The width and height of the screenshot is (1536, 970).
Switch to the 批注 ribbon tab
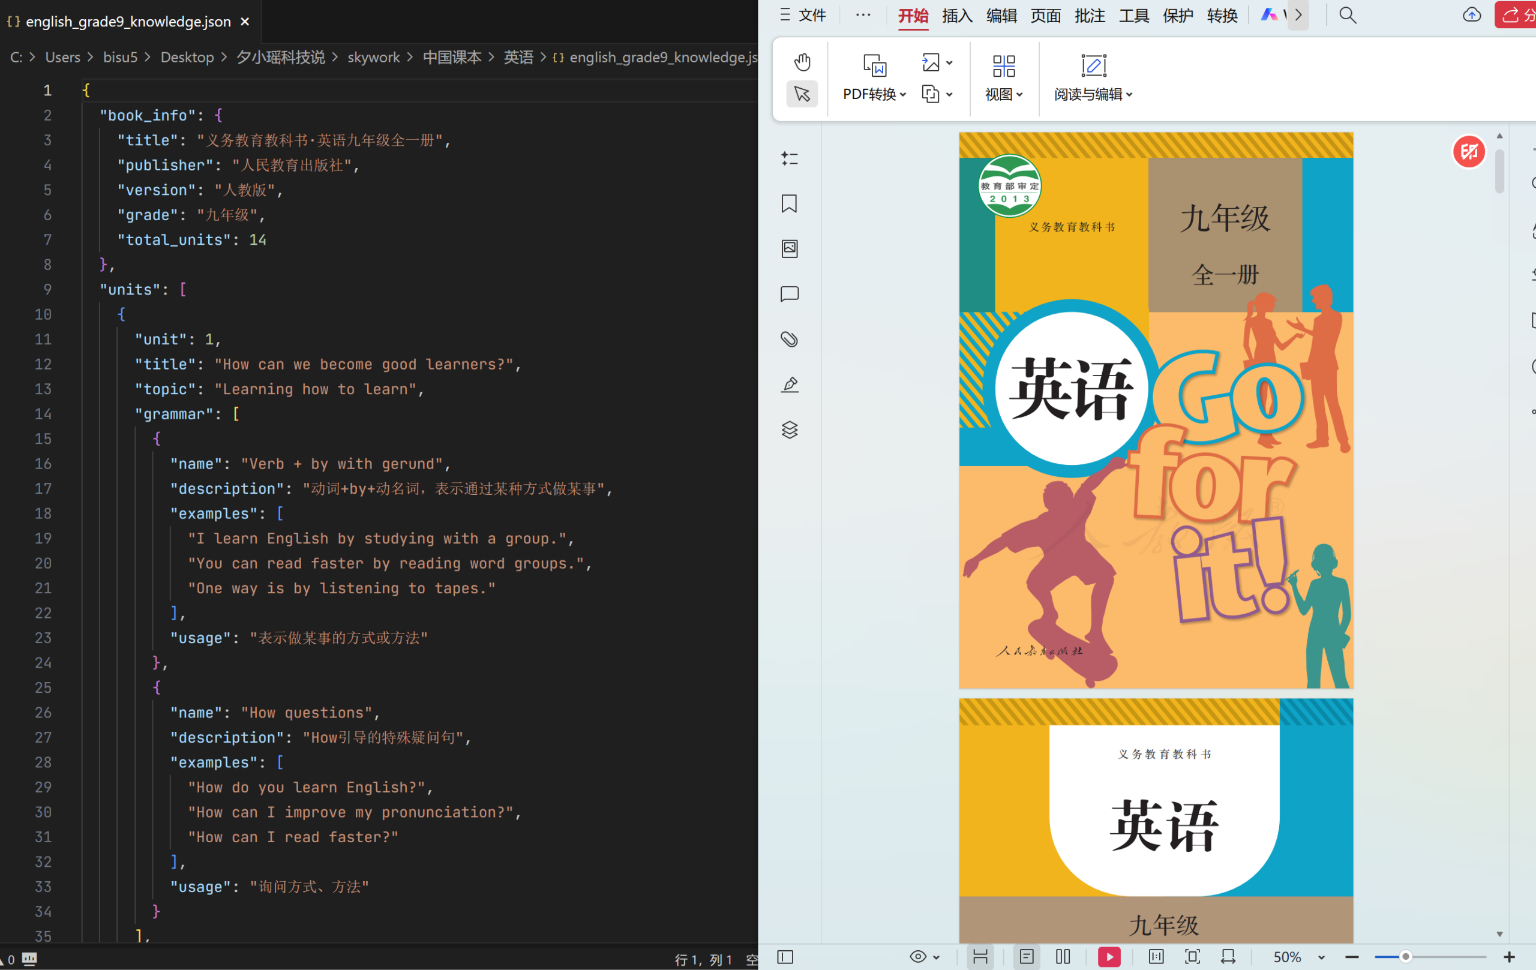[1090, 16]
